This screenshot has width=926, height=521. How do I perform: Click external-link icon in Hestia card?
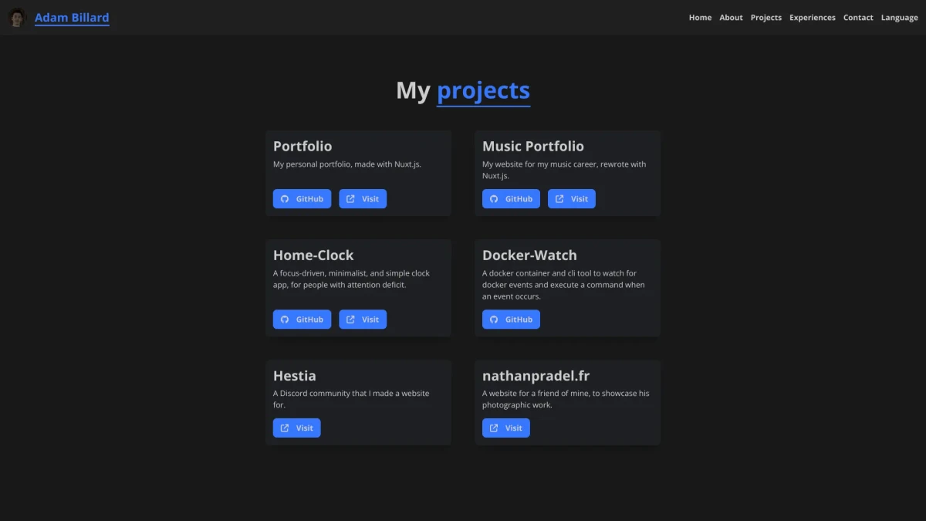coord(285,428)
